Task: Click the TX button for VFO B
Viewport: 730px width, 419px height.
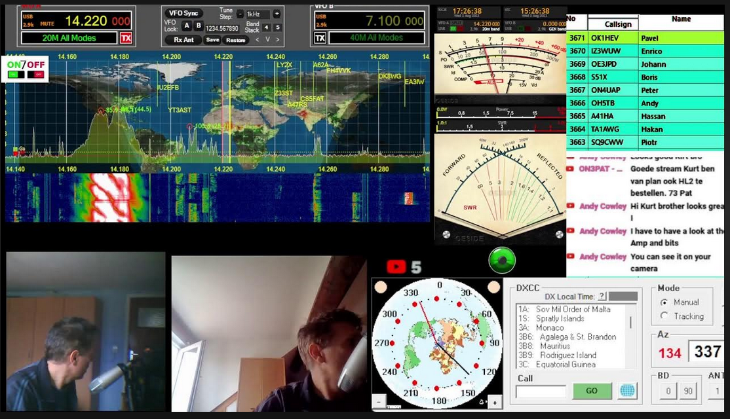Action: click(x=320, y=38)
